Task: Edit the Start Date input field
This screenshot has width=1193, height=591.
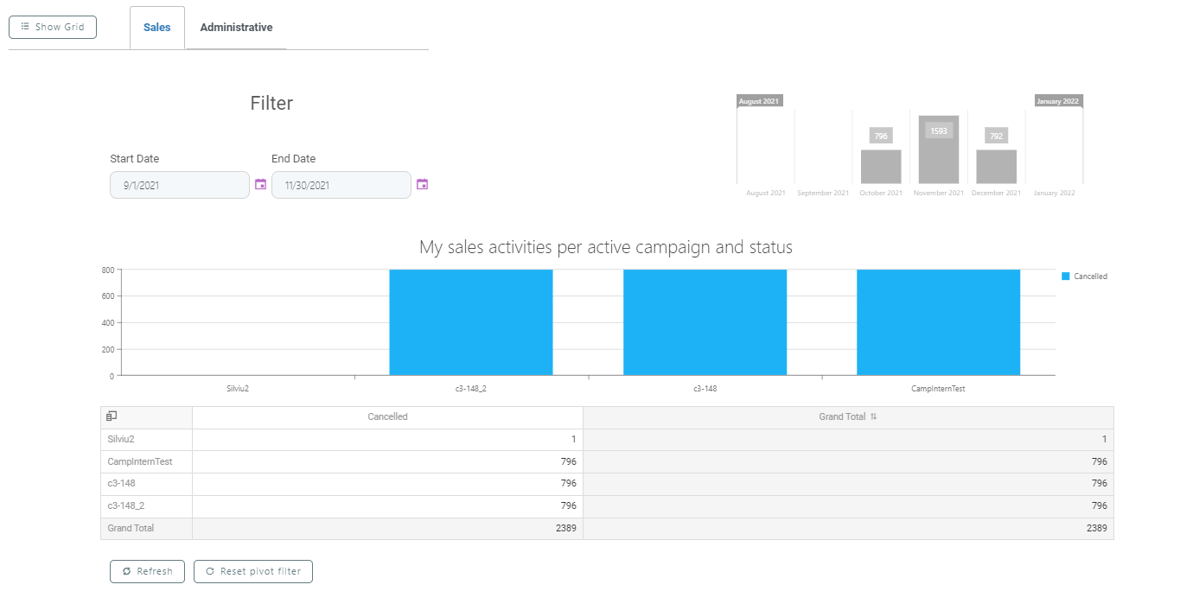Action: point(180,185)
